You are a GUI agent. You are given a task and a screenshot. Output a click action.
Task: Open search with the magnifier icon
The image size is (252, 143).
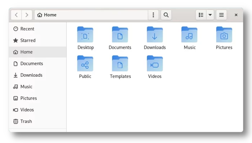[x=166, y=15]
